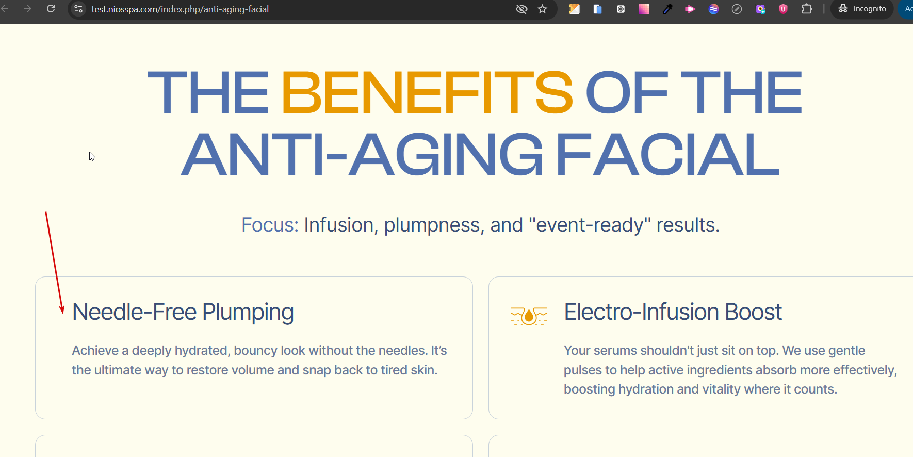Open the screenshot camera extension icon
Screen dimensions: 913x457
click(x=621, y=9)
